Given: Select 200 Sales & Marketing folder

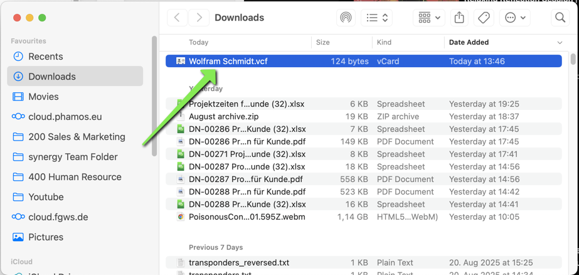Looking at the screenshot, I should click(77, 137).
